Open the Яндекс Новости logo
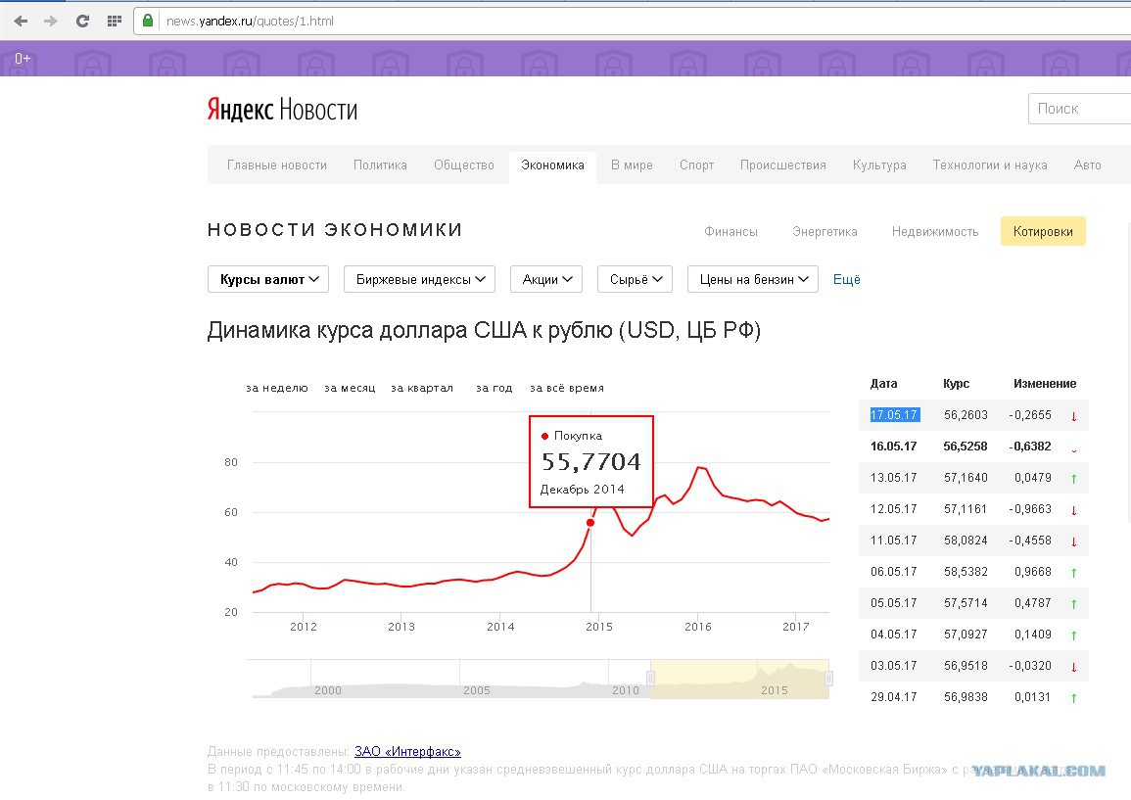Screen dimensions: 1131x800 [282, 110]
